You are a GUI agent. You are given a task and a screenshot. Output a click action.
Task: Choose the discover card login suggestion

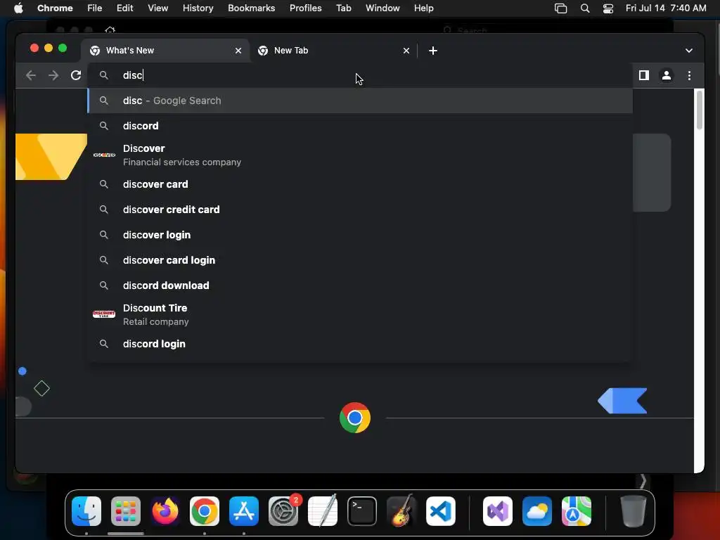359,260
